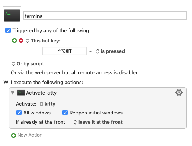Viewport: 192px width, 146px height.
Task: Click the green New Action plus icon
Action: (x=14, y=135)
